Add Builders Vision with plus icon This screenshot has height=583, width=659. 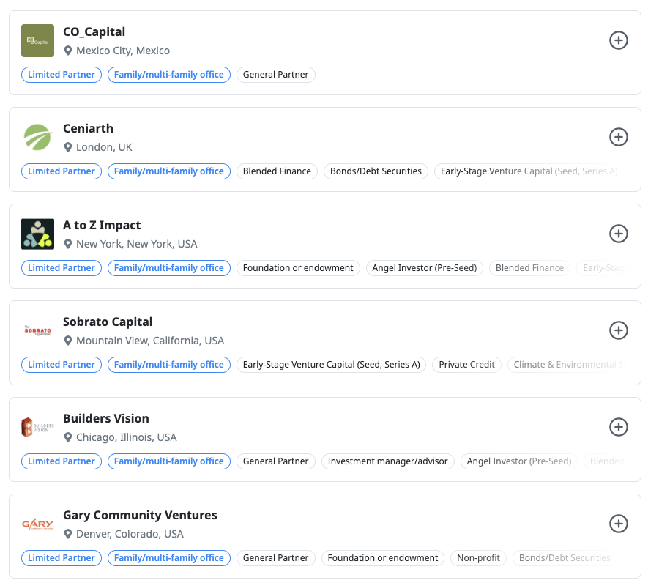tap(619, 427)
